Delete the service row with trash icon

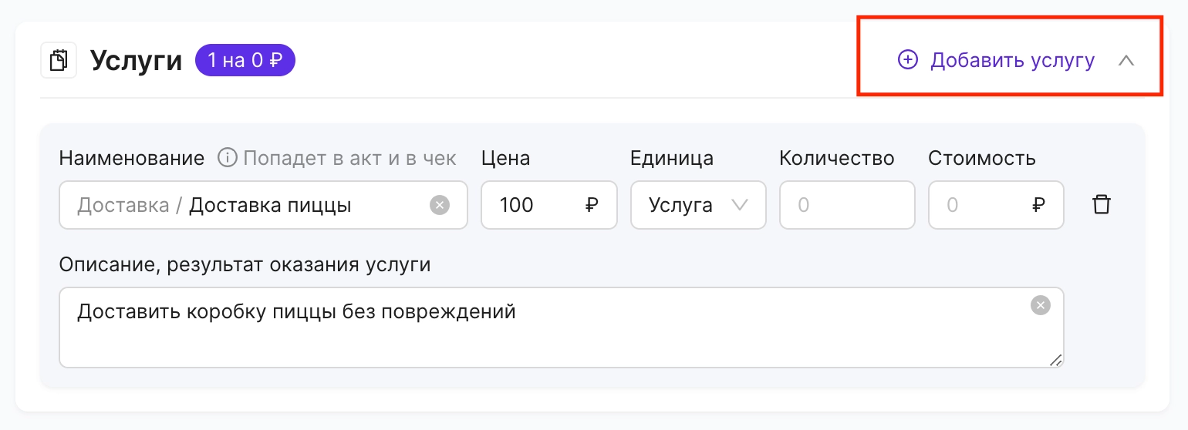[1102, 205]
